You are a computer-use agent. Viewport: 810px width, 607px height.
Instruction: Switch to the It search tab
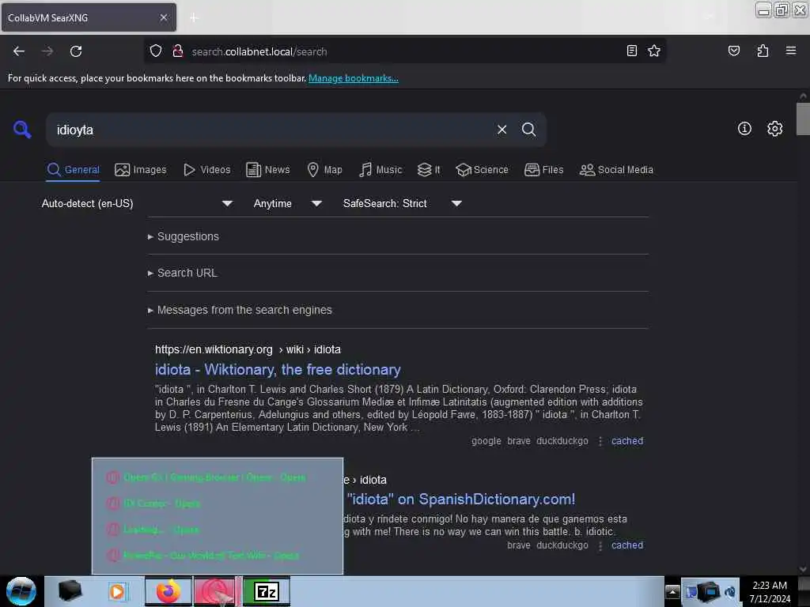[429, 170]
